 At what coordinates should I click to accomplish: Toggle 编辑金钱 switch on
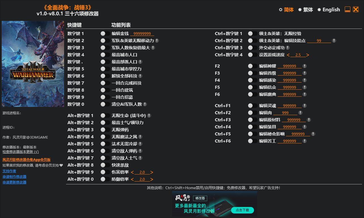pos(105,34)
